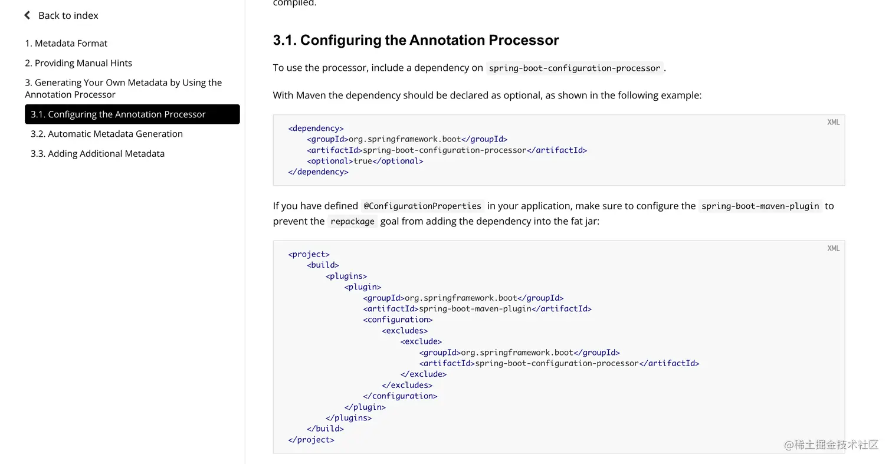Click the "repackage" inline code word
The image size is (892, 464).
(352, 222)
